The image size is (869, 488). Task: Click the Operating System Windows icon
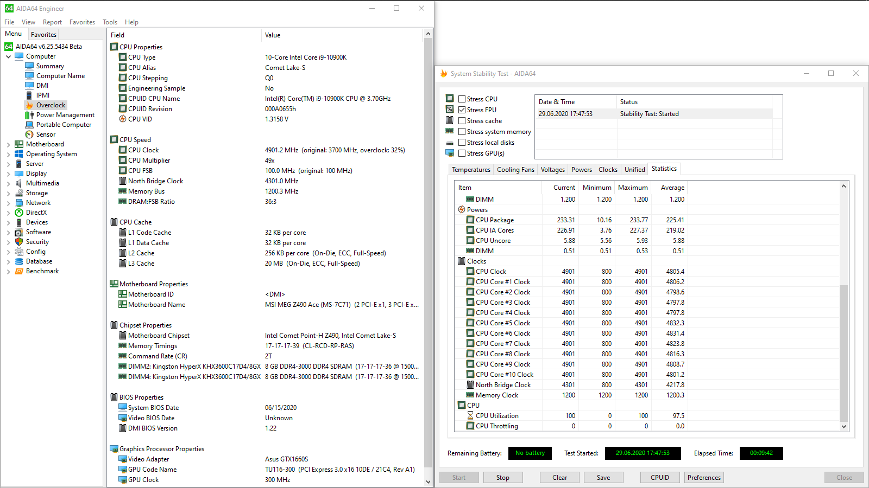pos(19,154)
